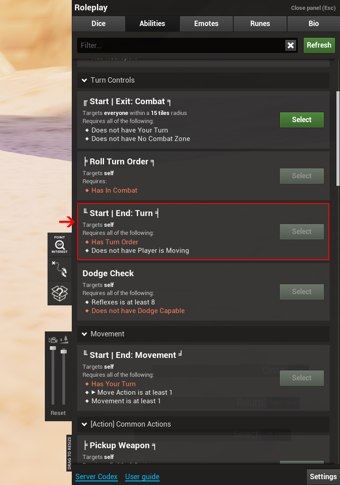
Task: Click the Drag to Resize handle
Action: 69,453
